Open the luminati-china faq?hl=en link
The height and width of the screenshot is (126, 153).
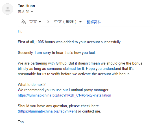(x=47, y=111)
